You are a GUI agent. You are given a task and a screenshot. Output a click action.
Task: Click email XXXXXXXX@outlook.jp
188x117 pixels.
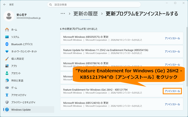coord(28,18)
